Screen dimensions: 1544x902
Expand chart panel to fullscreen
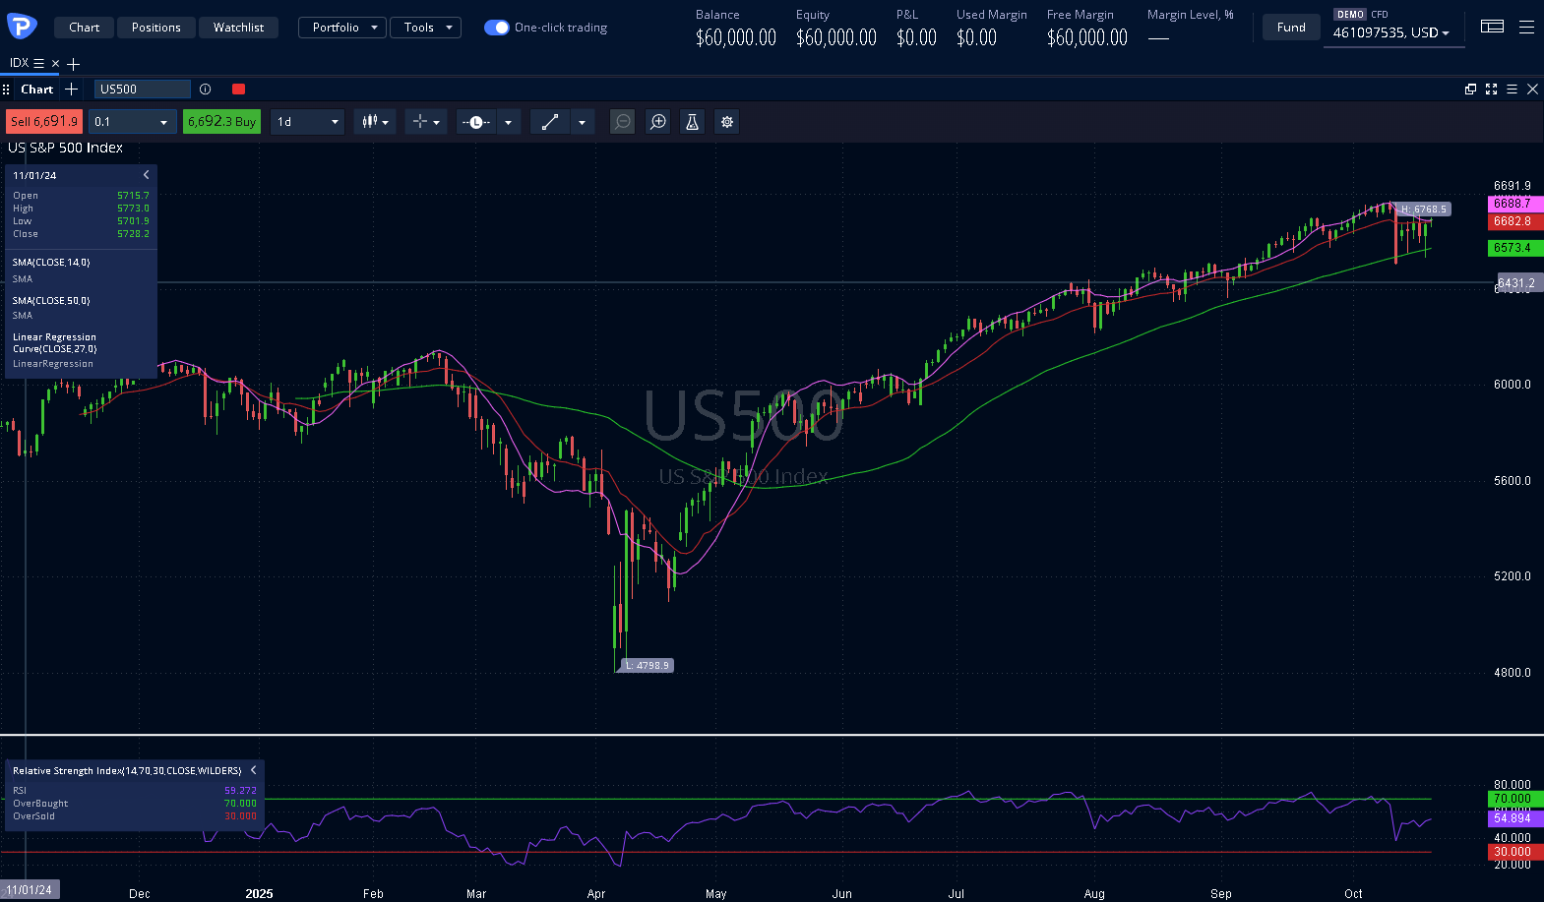pos(1491,90)
